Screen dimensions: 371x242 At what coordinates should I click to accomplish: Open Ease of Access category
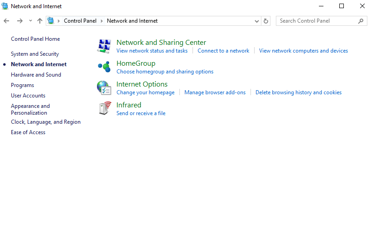point(28,132)
